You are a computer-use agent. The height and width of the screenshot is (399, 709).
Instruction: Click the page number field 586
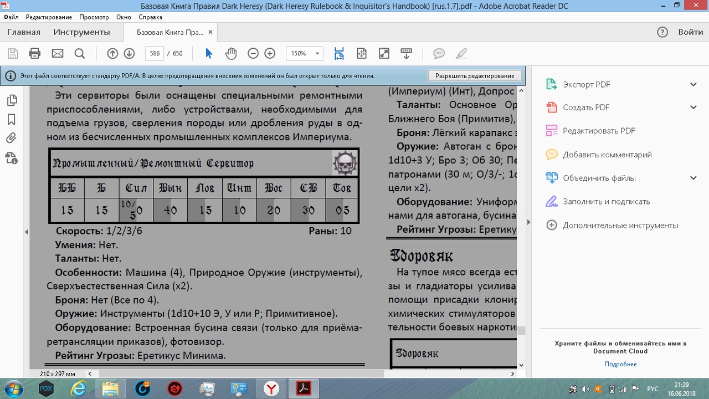[x=155, y=53]
